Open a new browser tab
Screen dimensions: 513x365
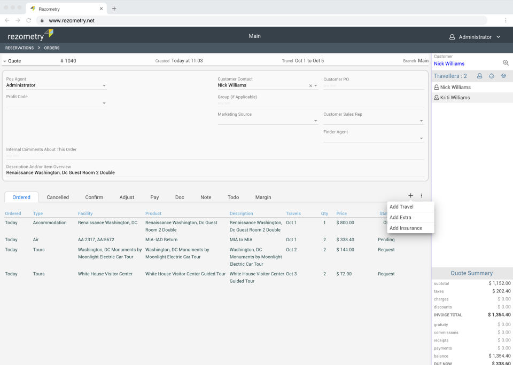pyautogui.click(x=114, y=9)
